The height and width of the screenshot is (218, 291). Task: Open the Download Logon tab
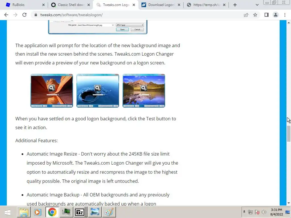(x=161, y=5)
